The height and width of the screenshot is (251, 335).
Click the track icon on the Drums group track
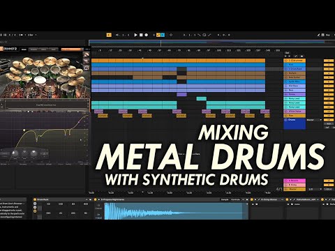285,120
